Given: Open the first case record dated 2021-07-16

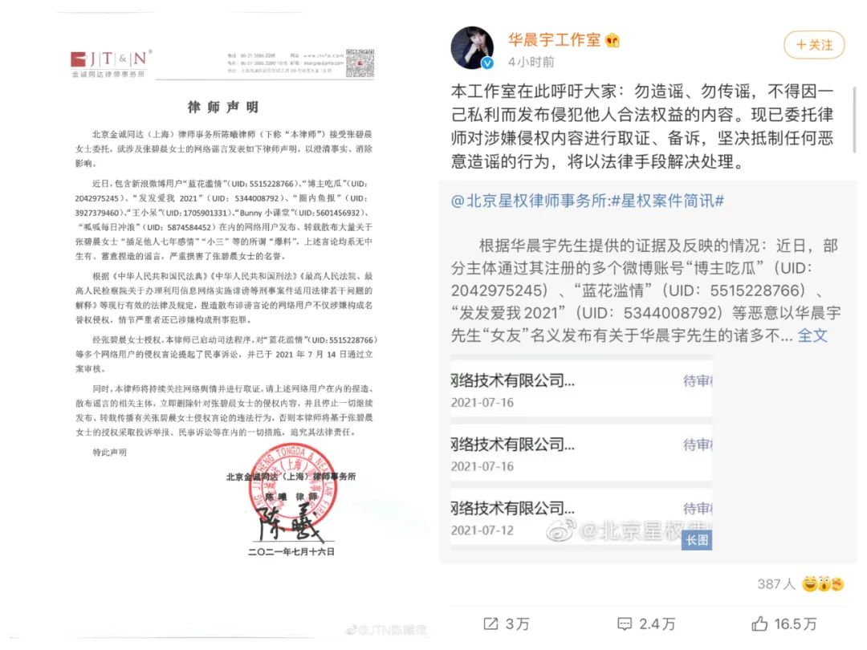Looking at the screenshot, I should click(581, 390).
